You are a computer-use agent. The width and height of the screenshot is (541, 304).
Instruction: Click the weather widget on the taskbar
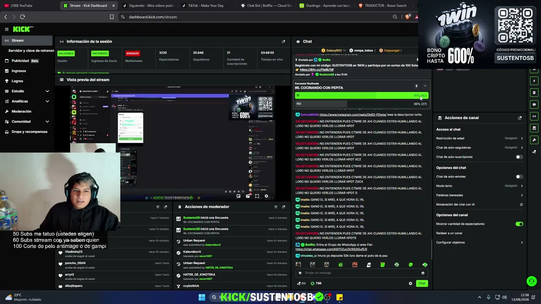[x=23, y=297]
